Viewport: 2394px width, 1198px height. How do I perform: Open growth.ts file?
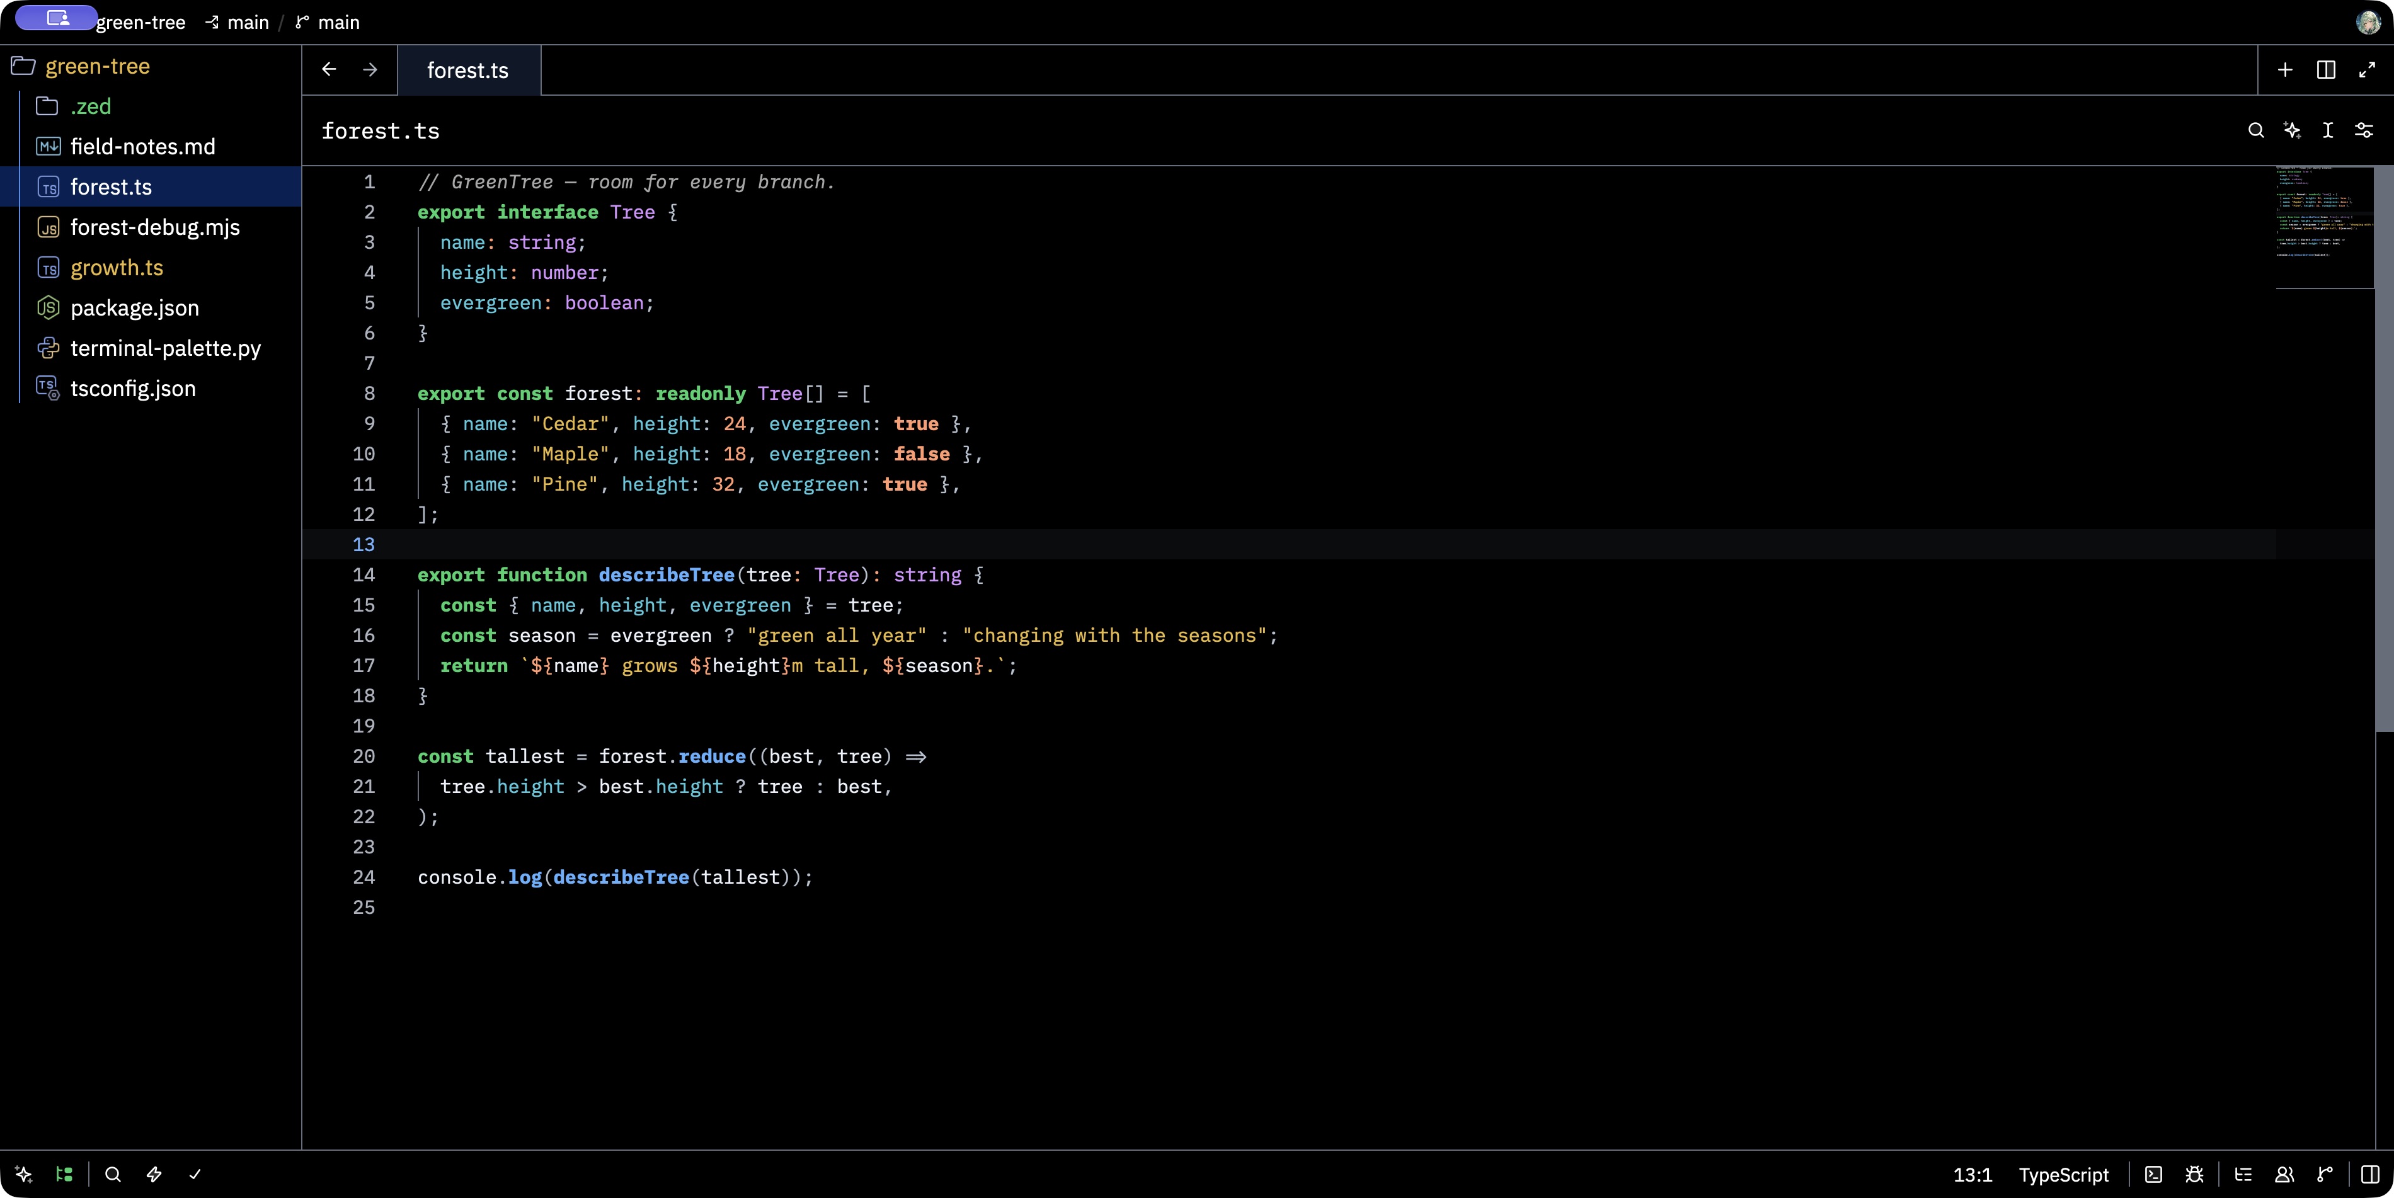click(151, 268)
